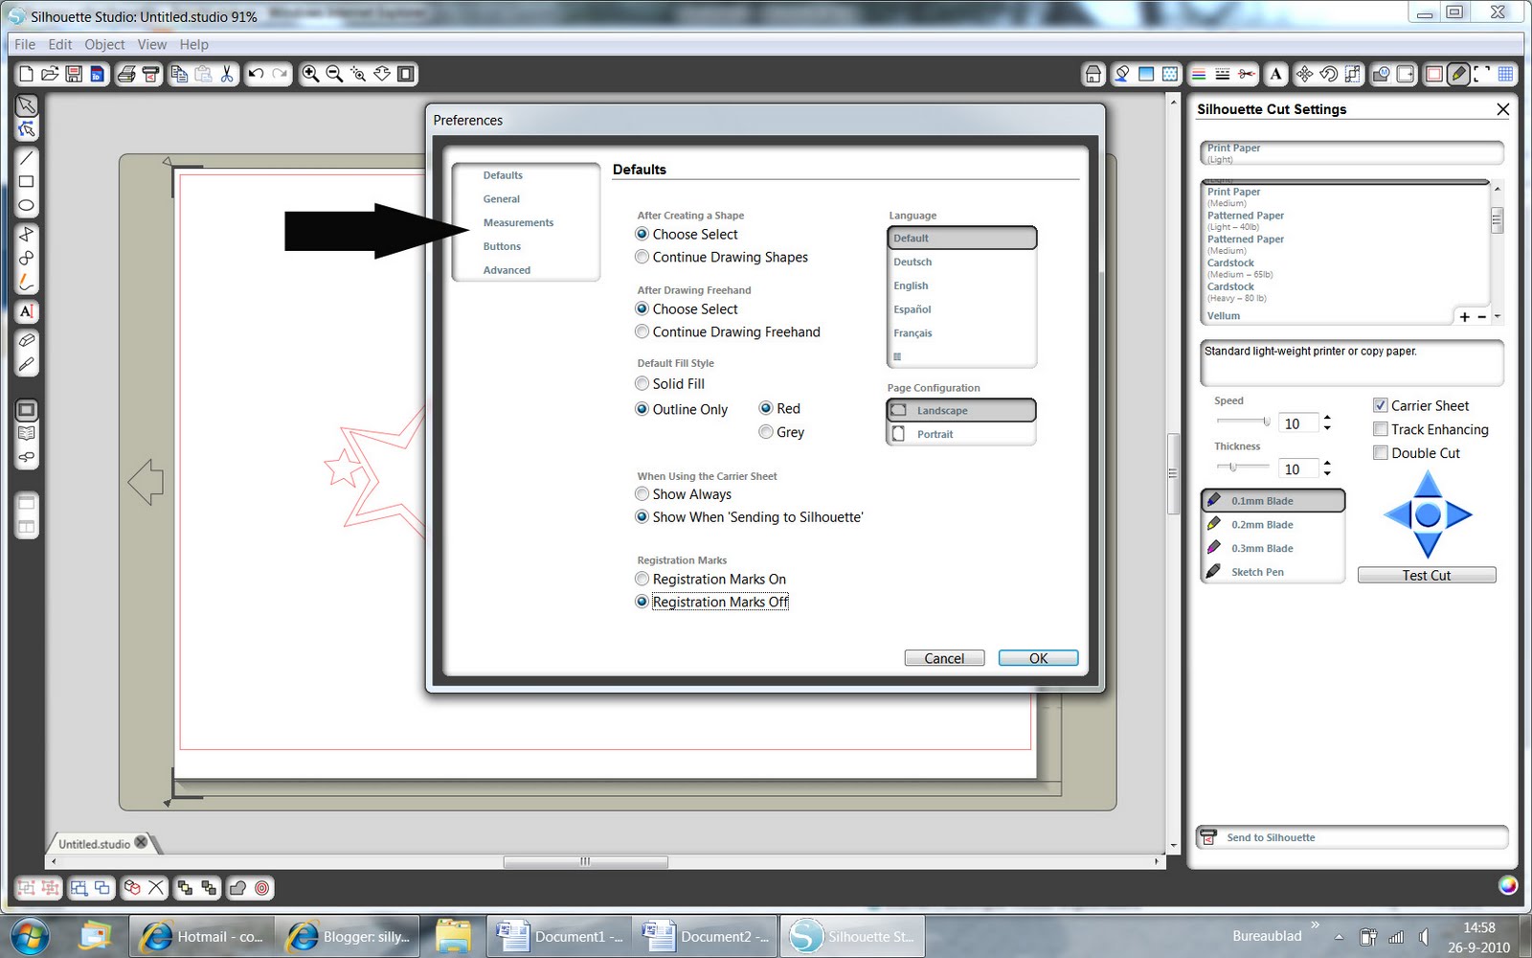The image size is (1532, 958).
Task: Open line style window icon
Action: pyautogui.click(x=1223, y=74)
